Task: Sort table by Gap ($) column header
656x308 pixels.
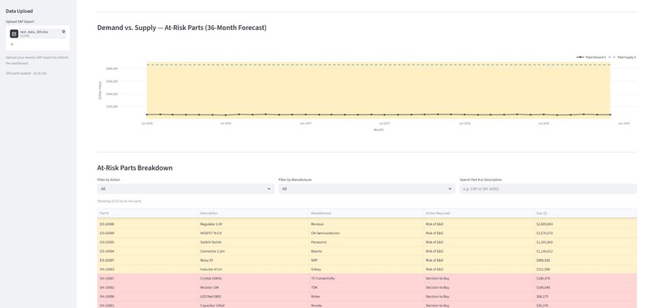Action: [x=585, y=213]
